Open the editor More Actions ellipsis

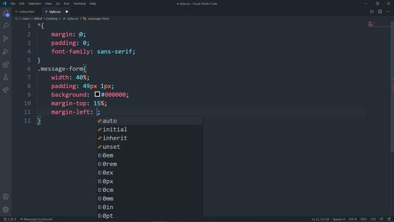click(388, 12)
